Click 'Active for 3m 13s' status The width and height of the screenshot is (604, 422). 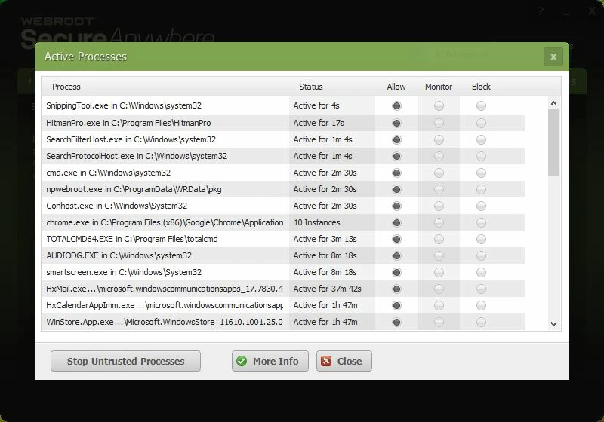(325, 239)
